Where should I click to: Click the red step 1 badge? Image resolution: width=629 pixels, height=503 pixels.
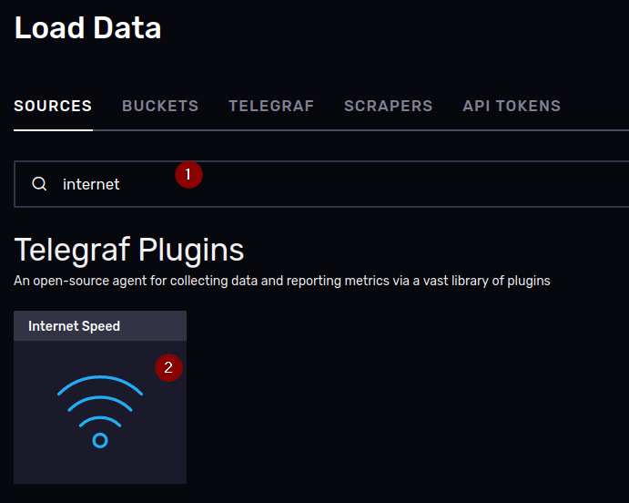point(188,175)
